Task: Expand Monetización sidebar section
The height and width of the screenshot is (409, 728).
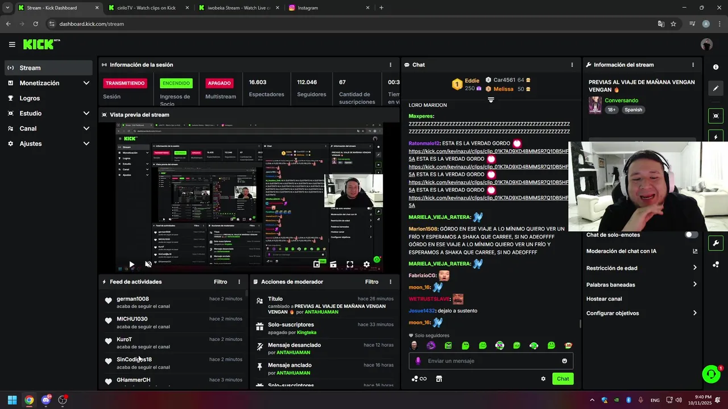Action: click(x=86, y=83)
